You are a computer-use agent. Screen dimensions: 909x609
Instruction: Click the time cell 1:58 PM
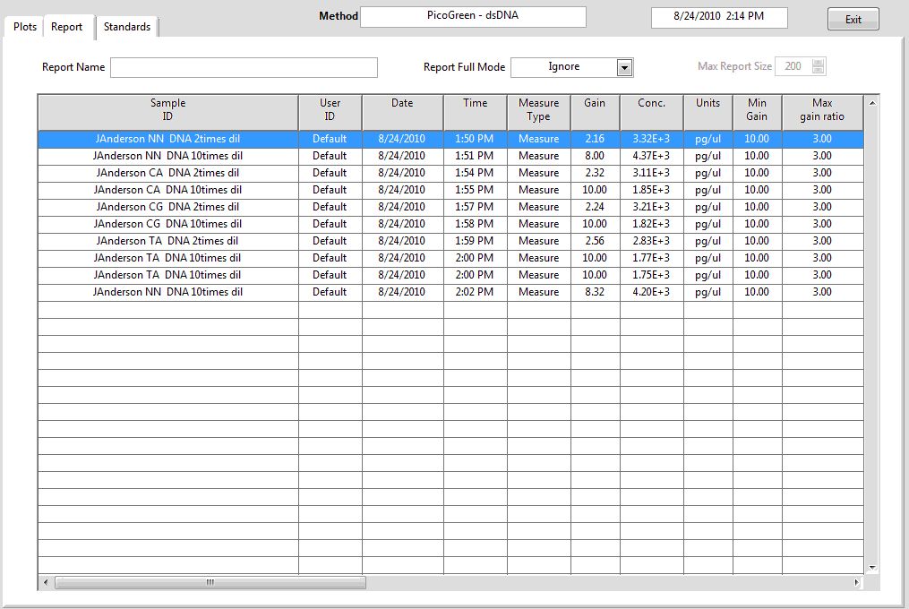pos(475,224)
